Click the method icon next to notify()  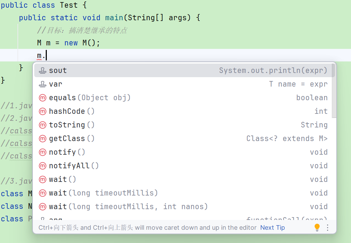pos(43,152)
